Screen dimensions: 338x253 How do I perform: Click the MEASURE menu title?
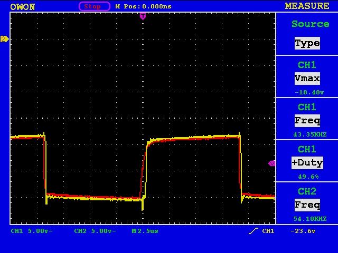[x=307, y=6]
